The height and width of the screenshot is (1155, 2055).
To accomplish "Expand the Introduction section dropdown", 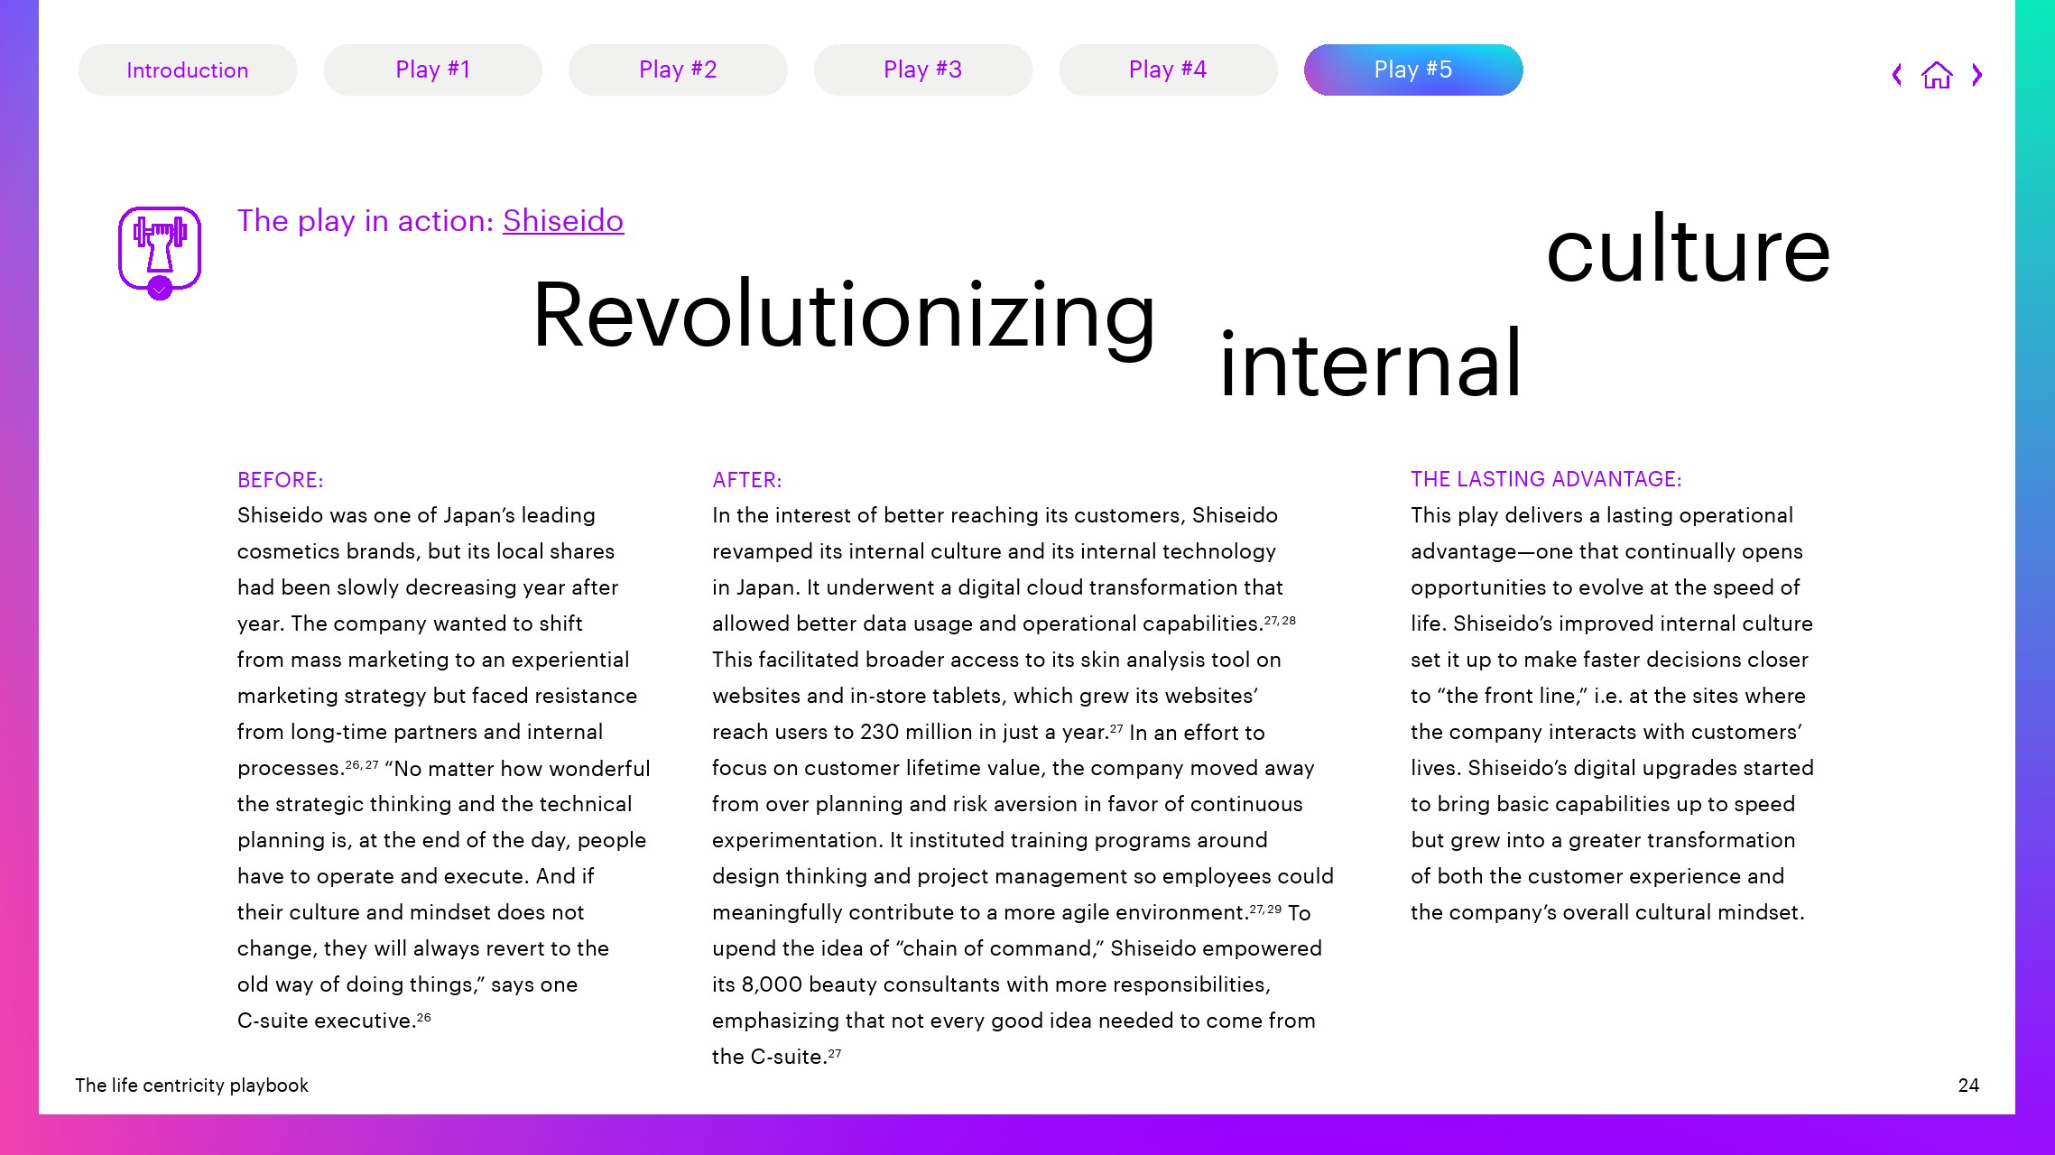I will click(186, 69).
